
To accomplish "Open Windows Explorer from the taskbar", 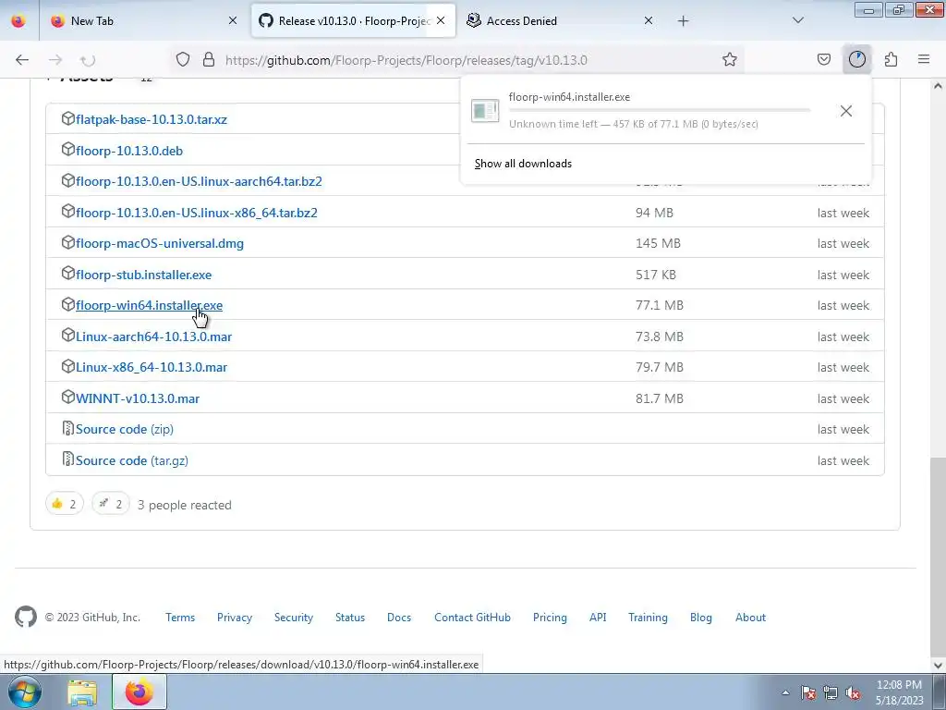I will click(x=82, y=692).
